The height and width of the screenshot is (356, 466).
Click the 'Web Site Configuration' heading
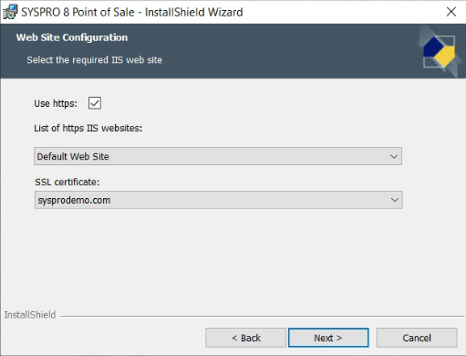pyautogui.click(x=72, y=37)
